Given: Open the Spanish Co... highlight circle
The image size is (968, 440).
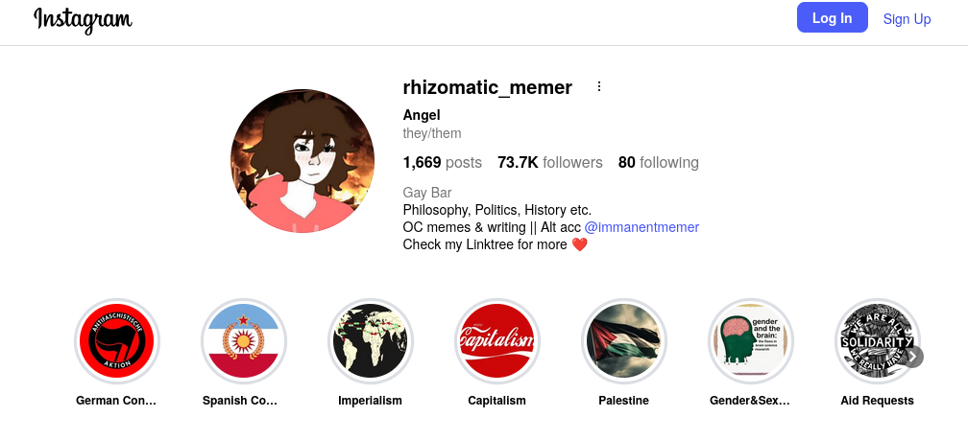Looking at the screenshot, I should pyautogui.click(x=243, y=341).
